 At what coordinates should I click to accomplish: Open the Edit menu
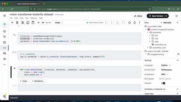point(16,18)
